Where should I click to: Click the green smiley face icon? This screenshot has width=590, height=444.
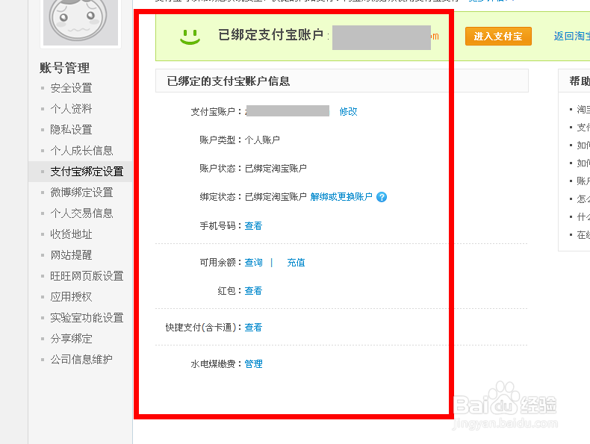tap(190, 37)
